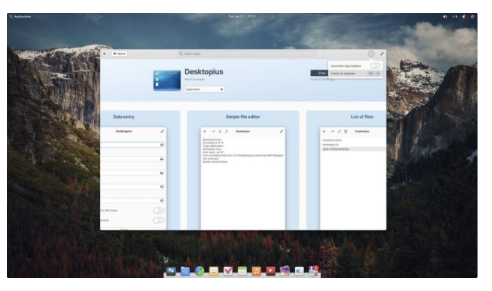Open the Tasks checkmark app in the dock
Screen dimensions: 492x291
coord(228,271)
